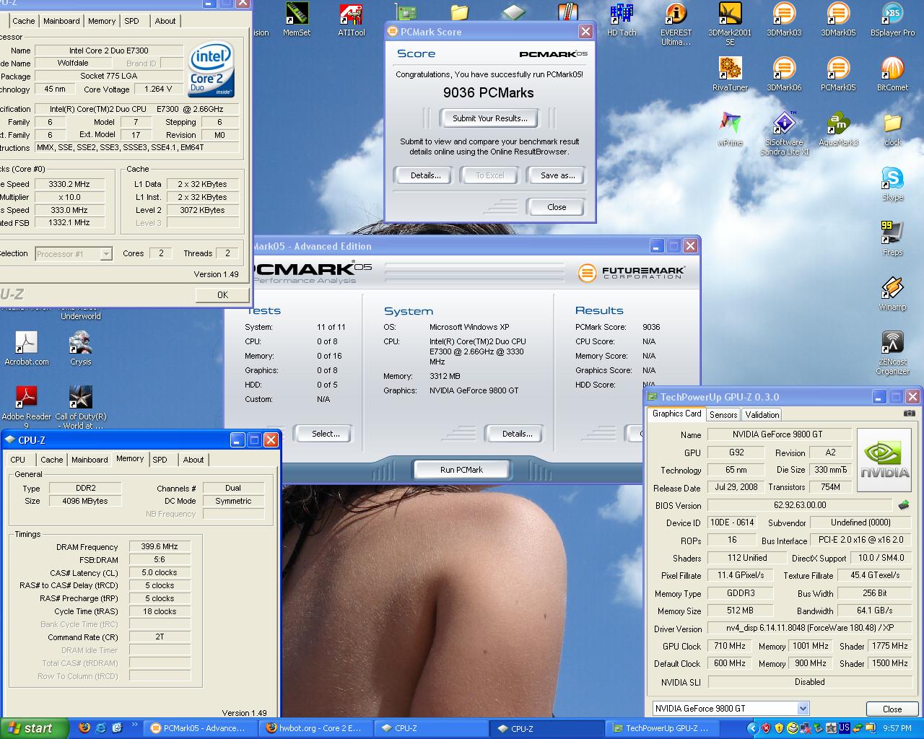Click Details button in PCMark Score dialog

(x=426, y=175)
